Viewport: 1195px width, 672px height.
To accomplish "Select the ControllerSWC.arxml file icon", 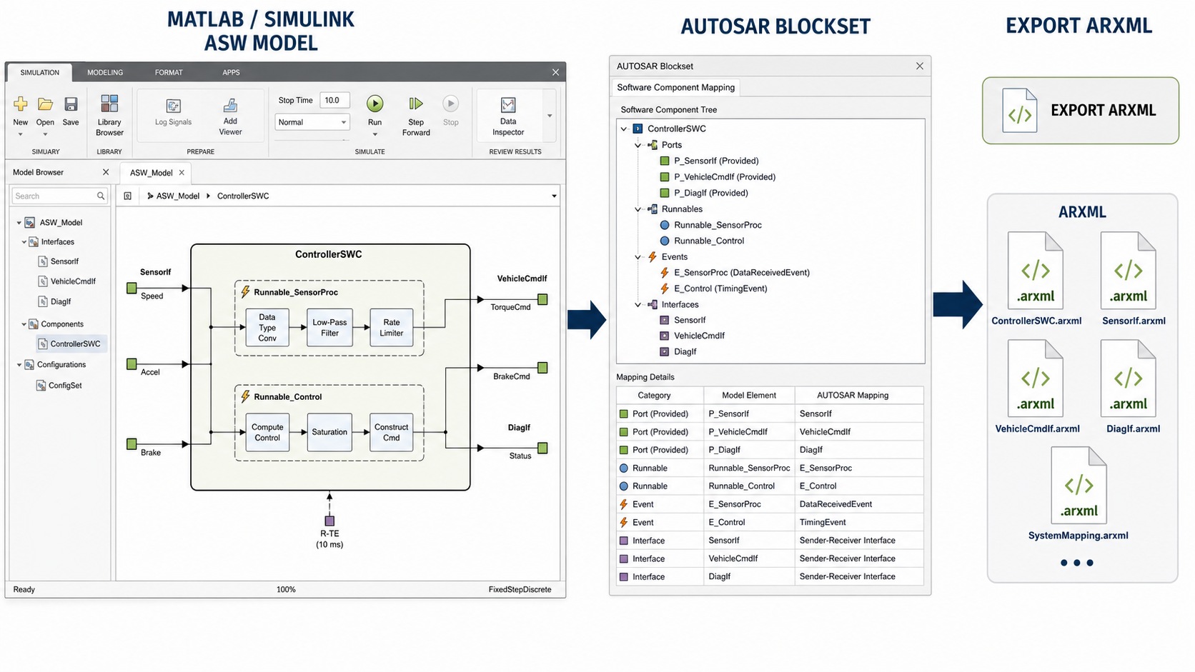I will (x=1036, y=270).
